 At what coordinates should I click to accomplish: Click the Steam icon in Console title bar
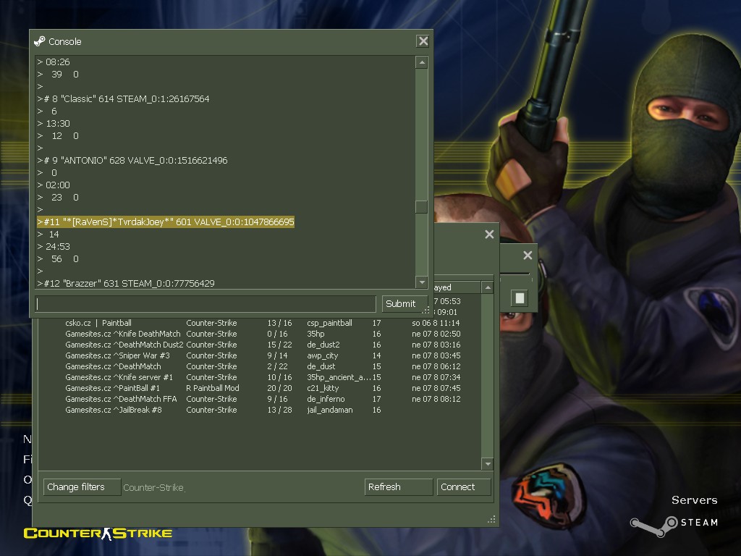[x=40, y=41]
